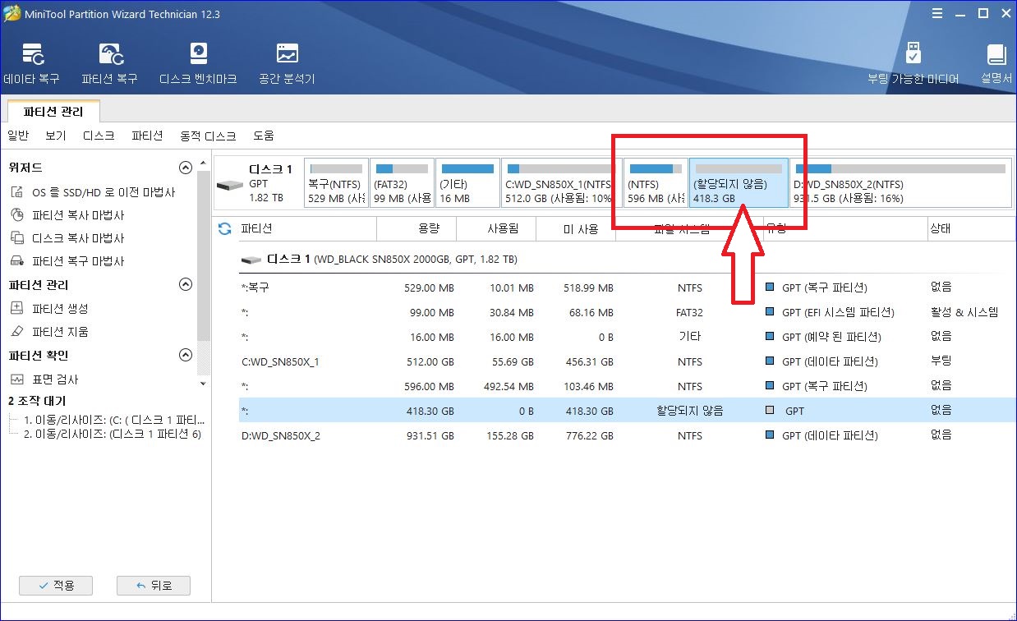1017x621 pixels.
Task: Select (기타) 16 MB block in disk map
Action: click(x=467, y=182)
